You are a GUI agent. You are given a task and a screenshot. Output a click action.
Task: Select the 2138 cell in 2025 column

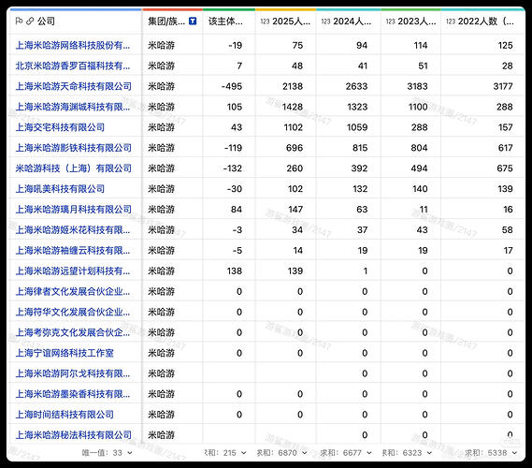coord(285,86)
